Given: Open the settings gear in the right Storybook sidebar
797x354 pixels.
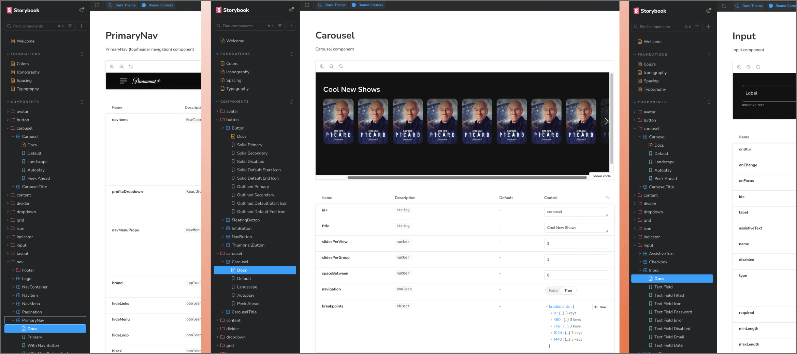Looking at the screenshot, I should (708, 11).
